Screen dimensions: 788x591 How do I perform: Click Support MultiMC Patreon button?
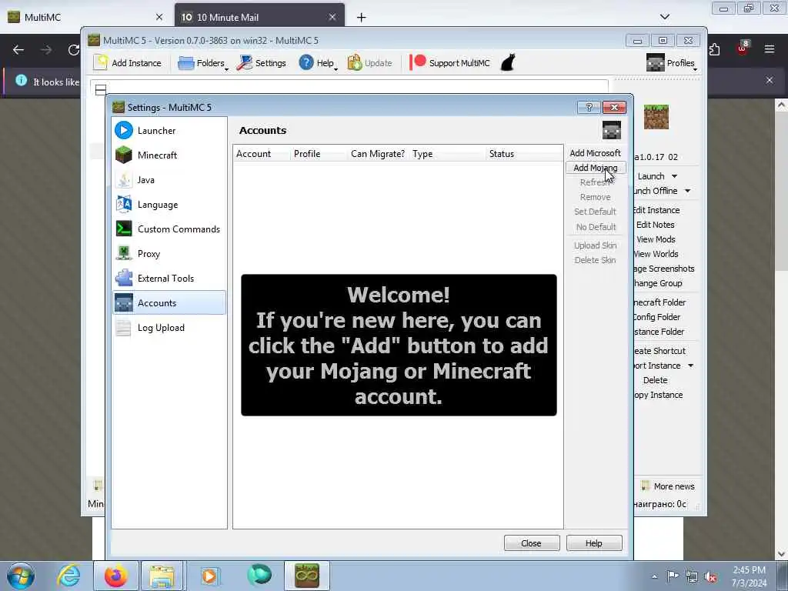point(449,63)
